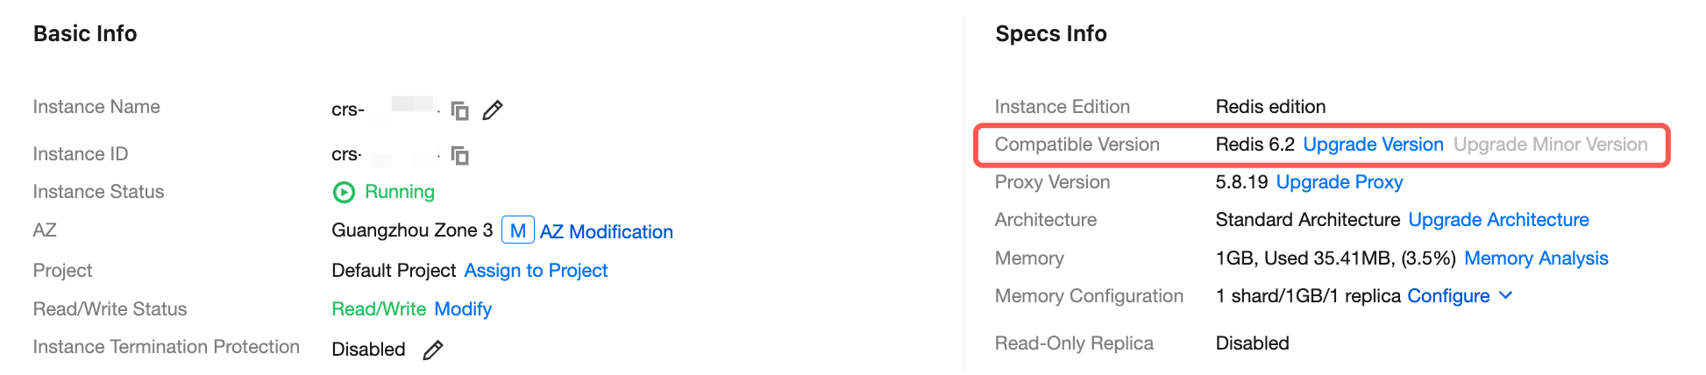Open the Configure memory link
Screen dimensions: 1706x375
click(x=1448, y=296)
